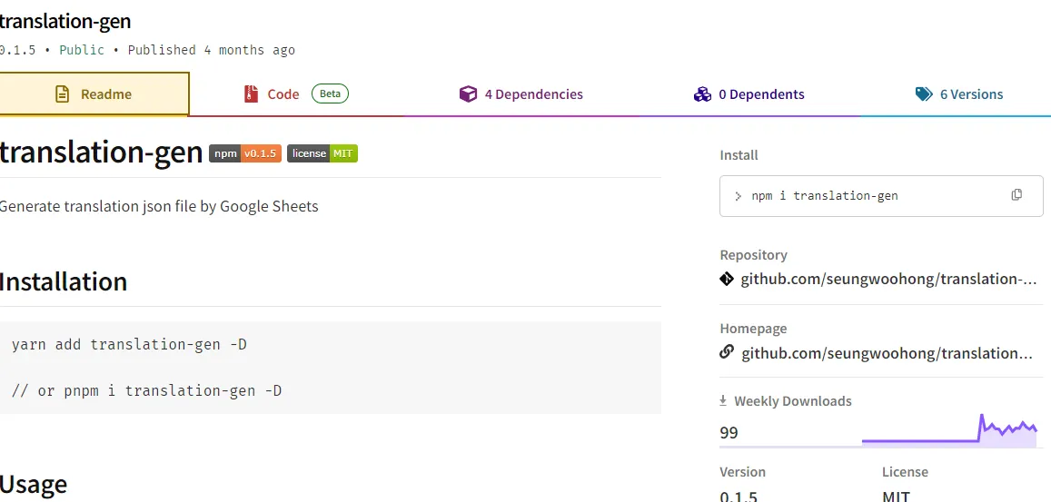Click the Readme file icon

coord(63,94)
